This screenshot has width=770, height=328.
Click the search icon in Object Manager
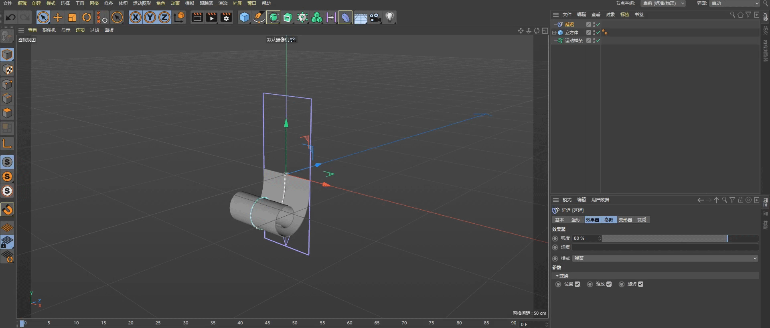pyautogui.click(x=732, y=14)
